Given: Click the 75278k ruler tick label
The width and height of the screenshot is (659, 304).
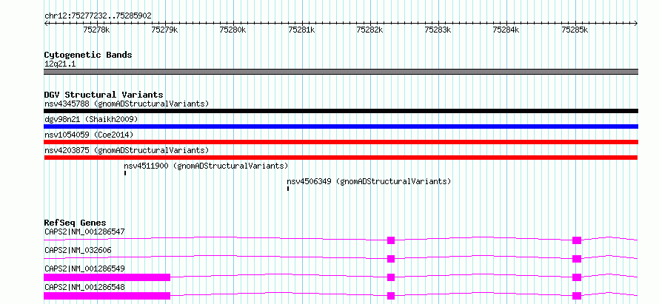Looking at the screenshot, I should [x=96, y=30].
